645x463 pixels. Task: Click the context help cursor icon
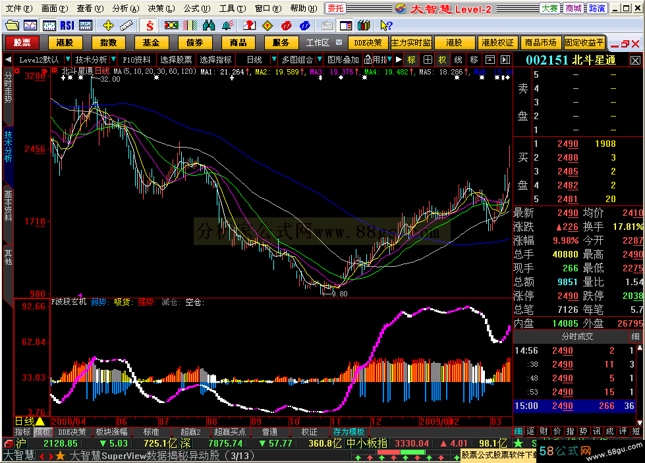(386, 26)
